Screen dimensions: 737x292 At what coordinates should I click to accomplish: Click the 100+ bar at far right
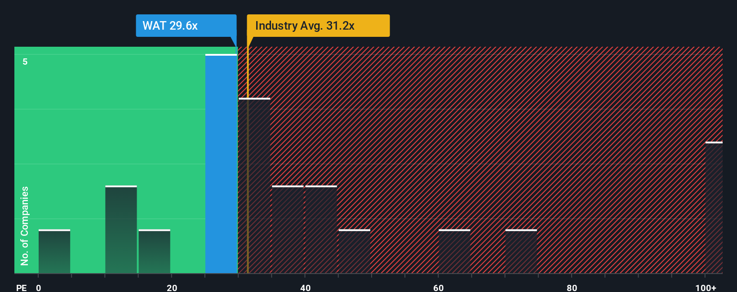pyautogui.click(x=714, y=208)
